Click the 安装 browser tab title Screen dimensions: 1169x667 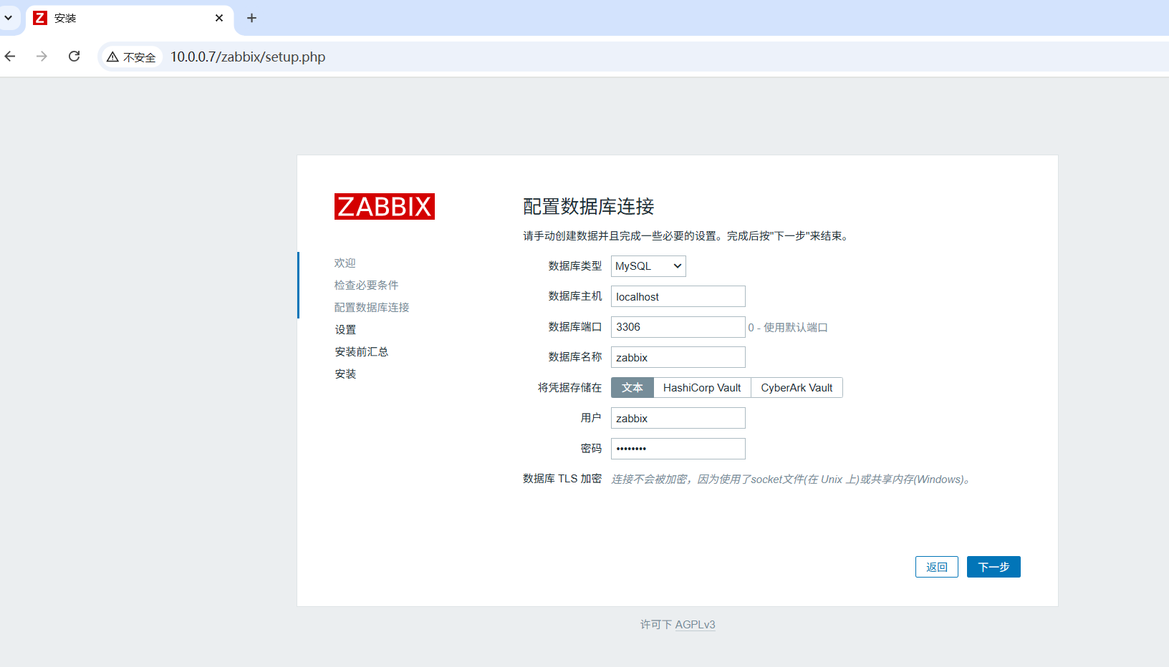(65, 18)
